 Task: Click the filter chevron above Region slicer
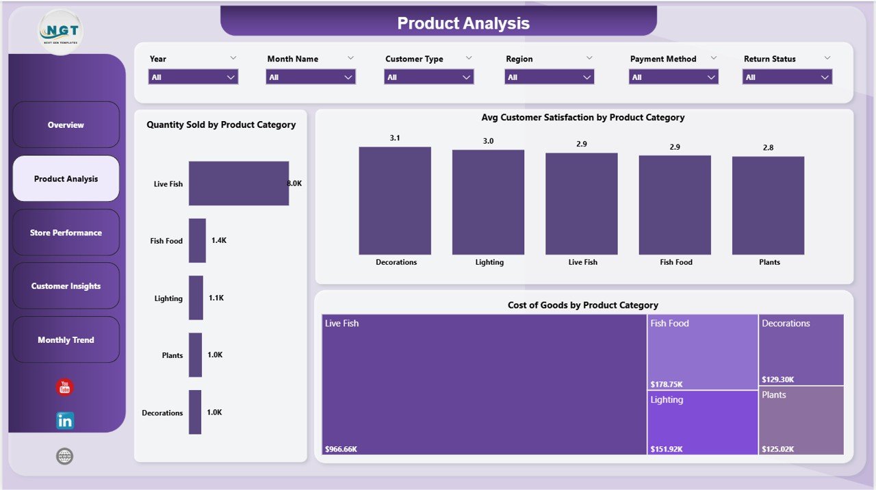pyautogui.click(x=589, y=58)
